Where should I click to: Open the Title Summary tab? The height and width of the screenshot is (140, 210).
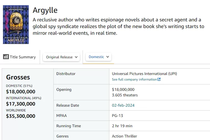point(23,57)
